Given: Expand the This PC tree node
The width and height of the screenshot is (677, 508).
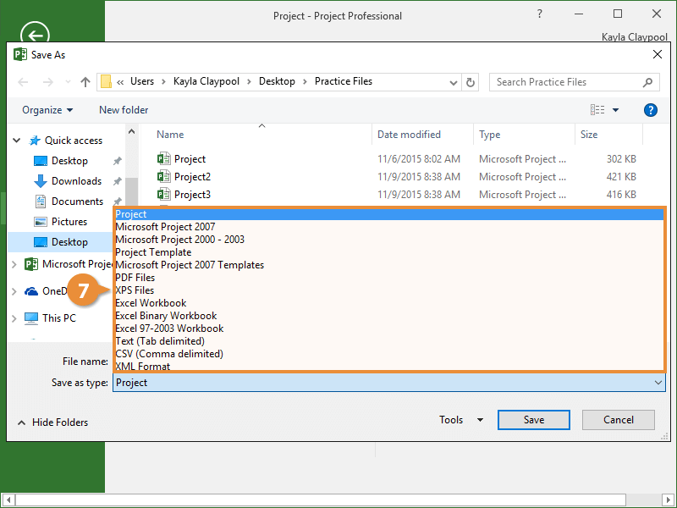Looking at the screenshot, I should (x=14, y=318).
